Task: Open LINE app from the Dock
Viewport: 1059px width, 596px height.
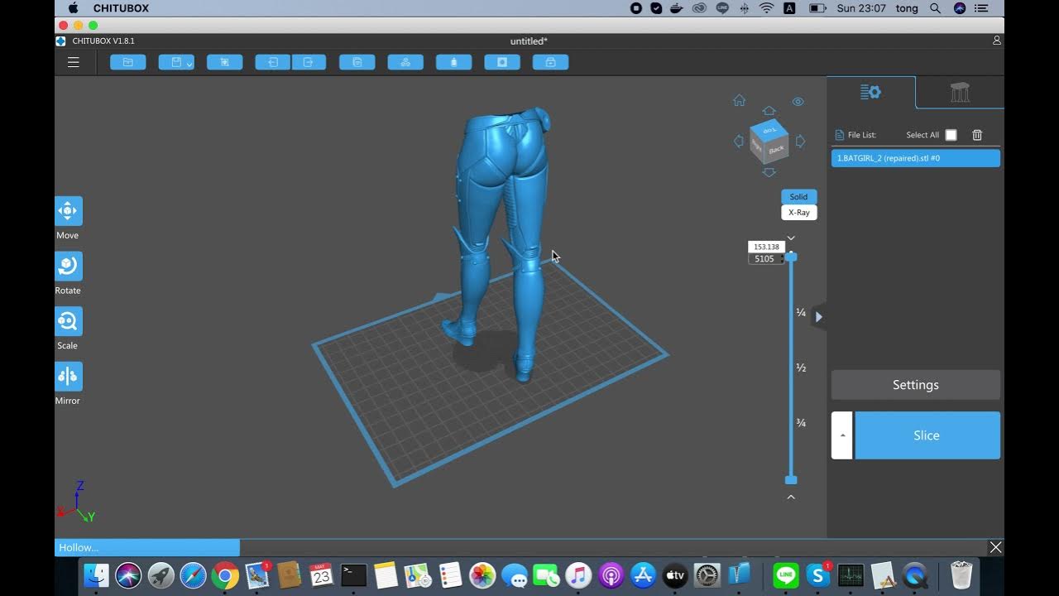Action: tap(786, 575)
